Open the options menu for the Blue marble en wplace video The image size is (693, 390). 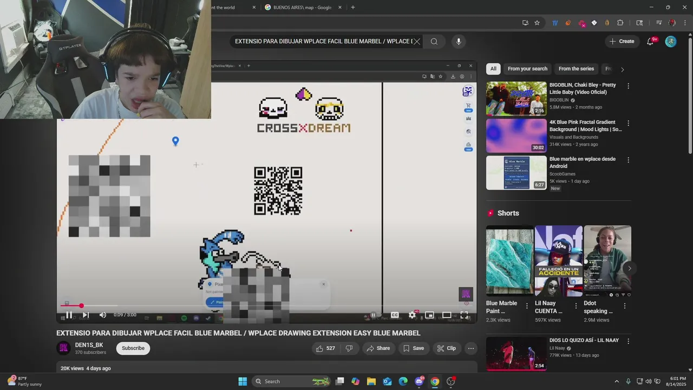coord(628,160)
